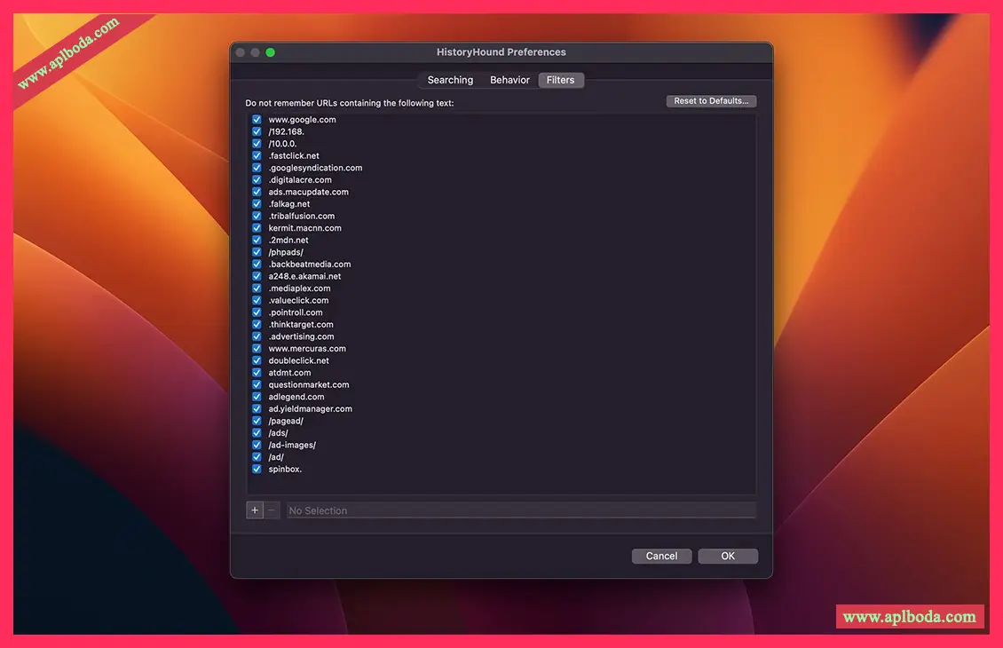Switch to the Searching tab
The height and width of the screenshot is (648, 1003).
click(x=450, y=80)
